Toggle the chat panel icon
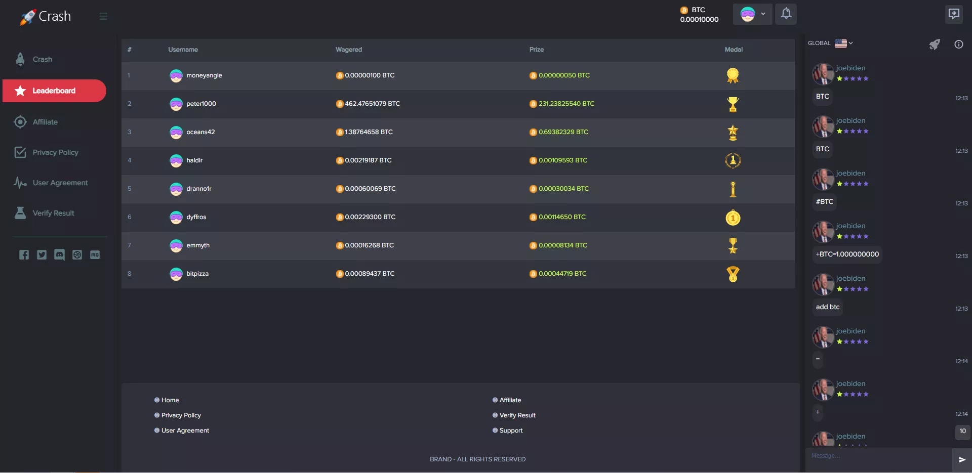Viewport: 972px width, 473px height. tap(954, 14)
